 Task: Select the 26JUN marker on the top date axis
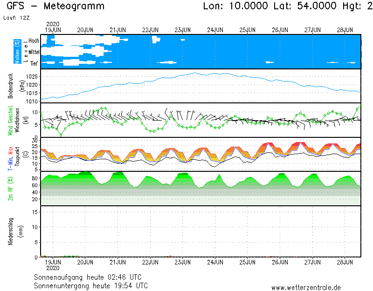click(280, 30)
